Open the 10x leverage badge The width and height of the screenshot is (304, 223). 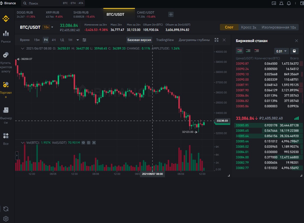[46, 27]
